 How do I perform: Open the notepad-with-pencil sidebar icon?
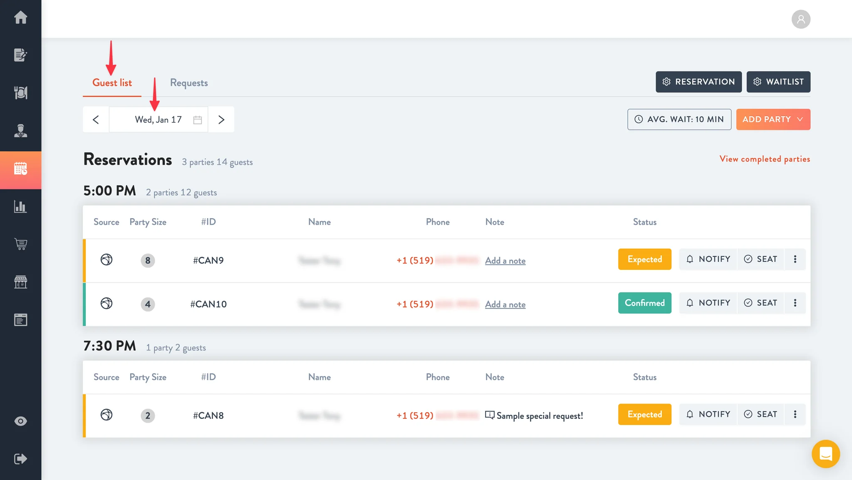[20, 55]
